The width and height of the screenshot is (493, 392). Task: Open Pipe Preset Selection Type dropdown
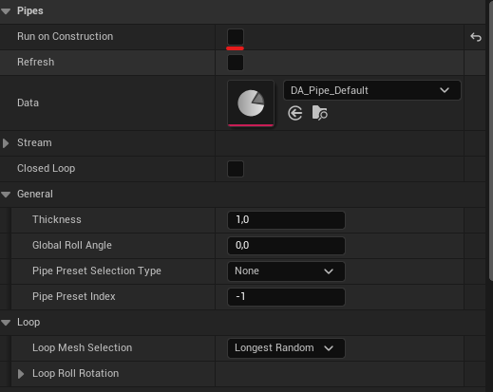[286, 271]
